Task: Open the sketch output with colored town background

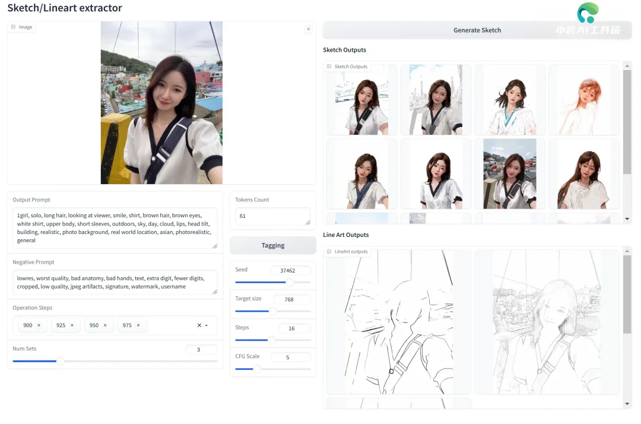Action: pyautogui.click(x=510, y=174)
